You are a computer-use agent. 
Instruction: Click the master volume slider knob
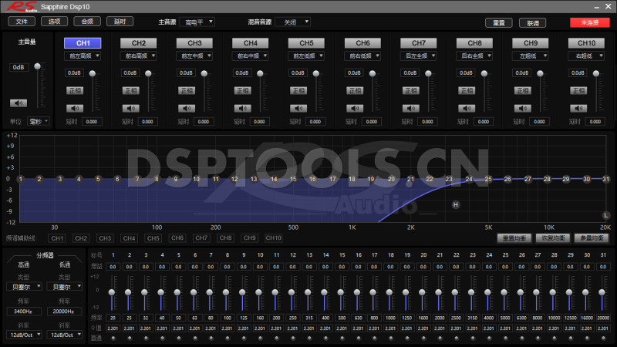tap(37, 66)
